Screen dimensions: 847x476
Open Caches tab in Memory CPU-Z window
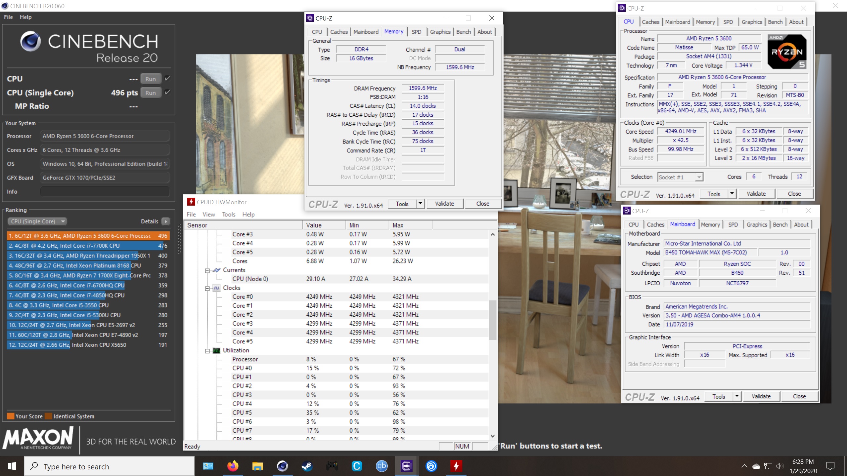(x=339, y=32)
